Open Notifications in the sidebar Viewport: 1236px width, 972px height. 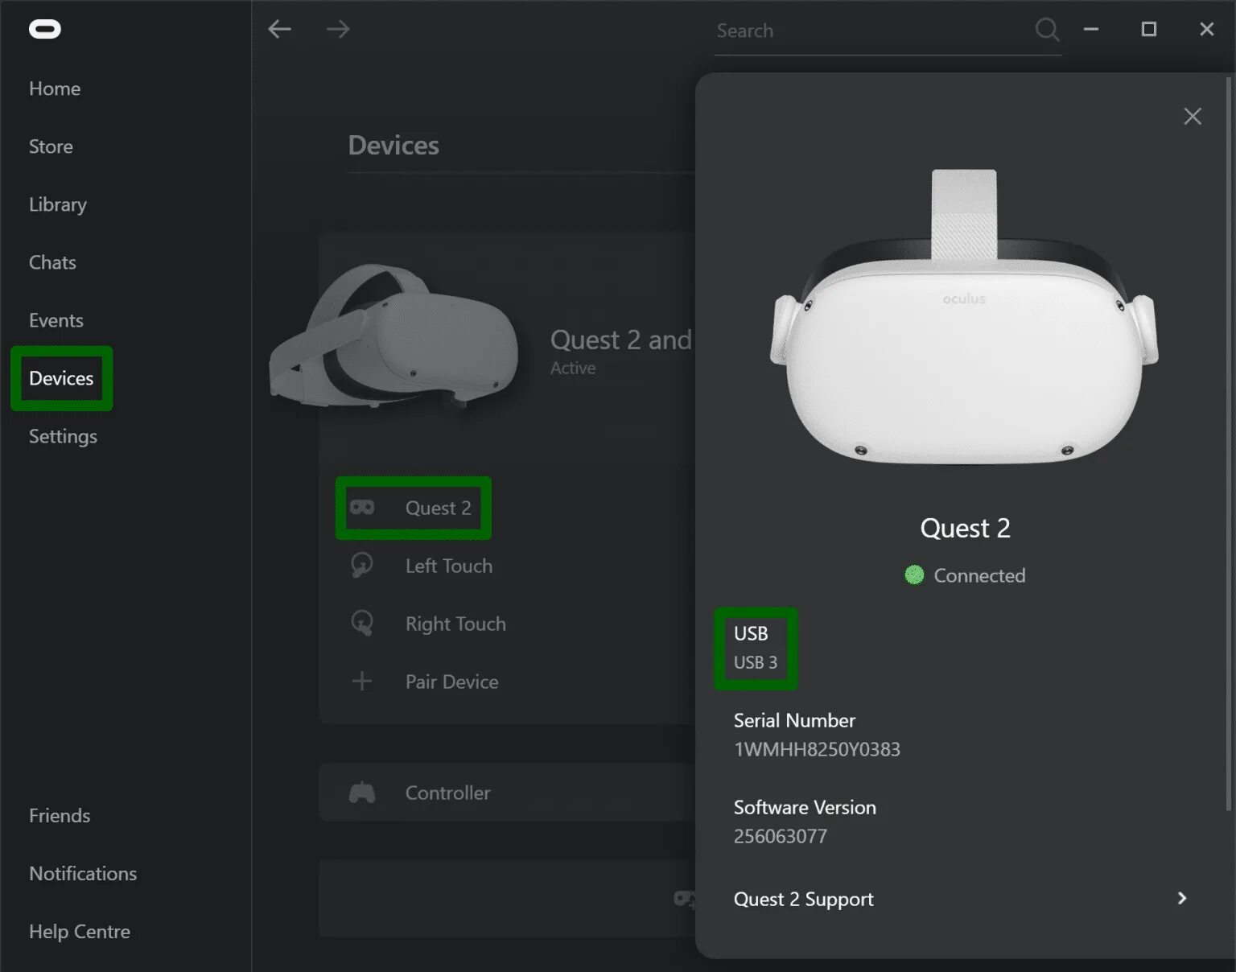[x=83, y=873]
